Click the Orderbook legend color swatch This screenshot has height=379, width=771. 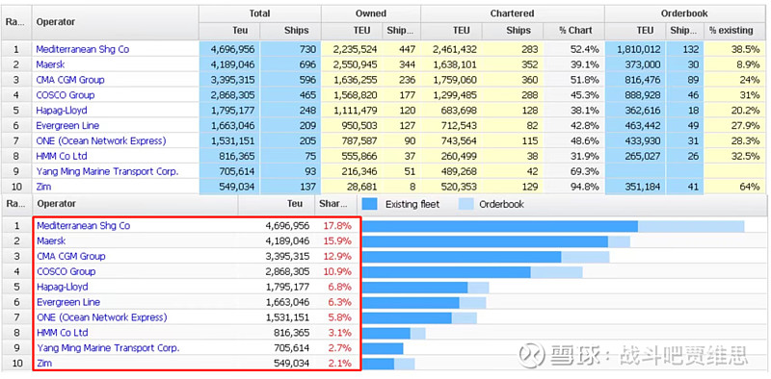pos(466,204)
